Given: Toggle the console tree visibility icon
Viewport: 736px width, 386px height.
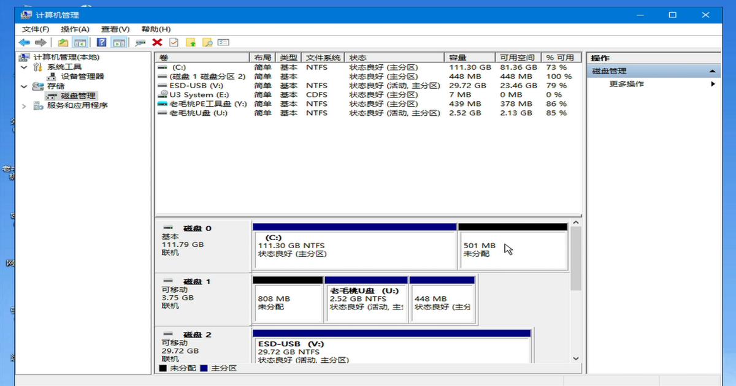Looking at the screenshot, I should click(80, 42).
